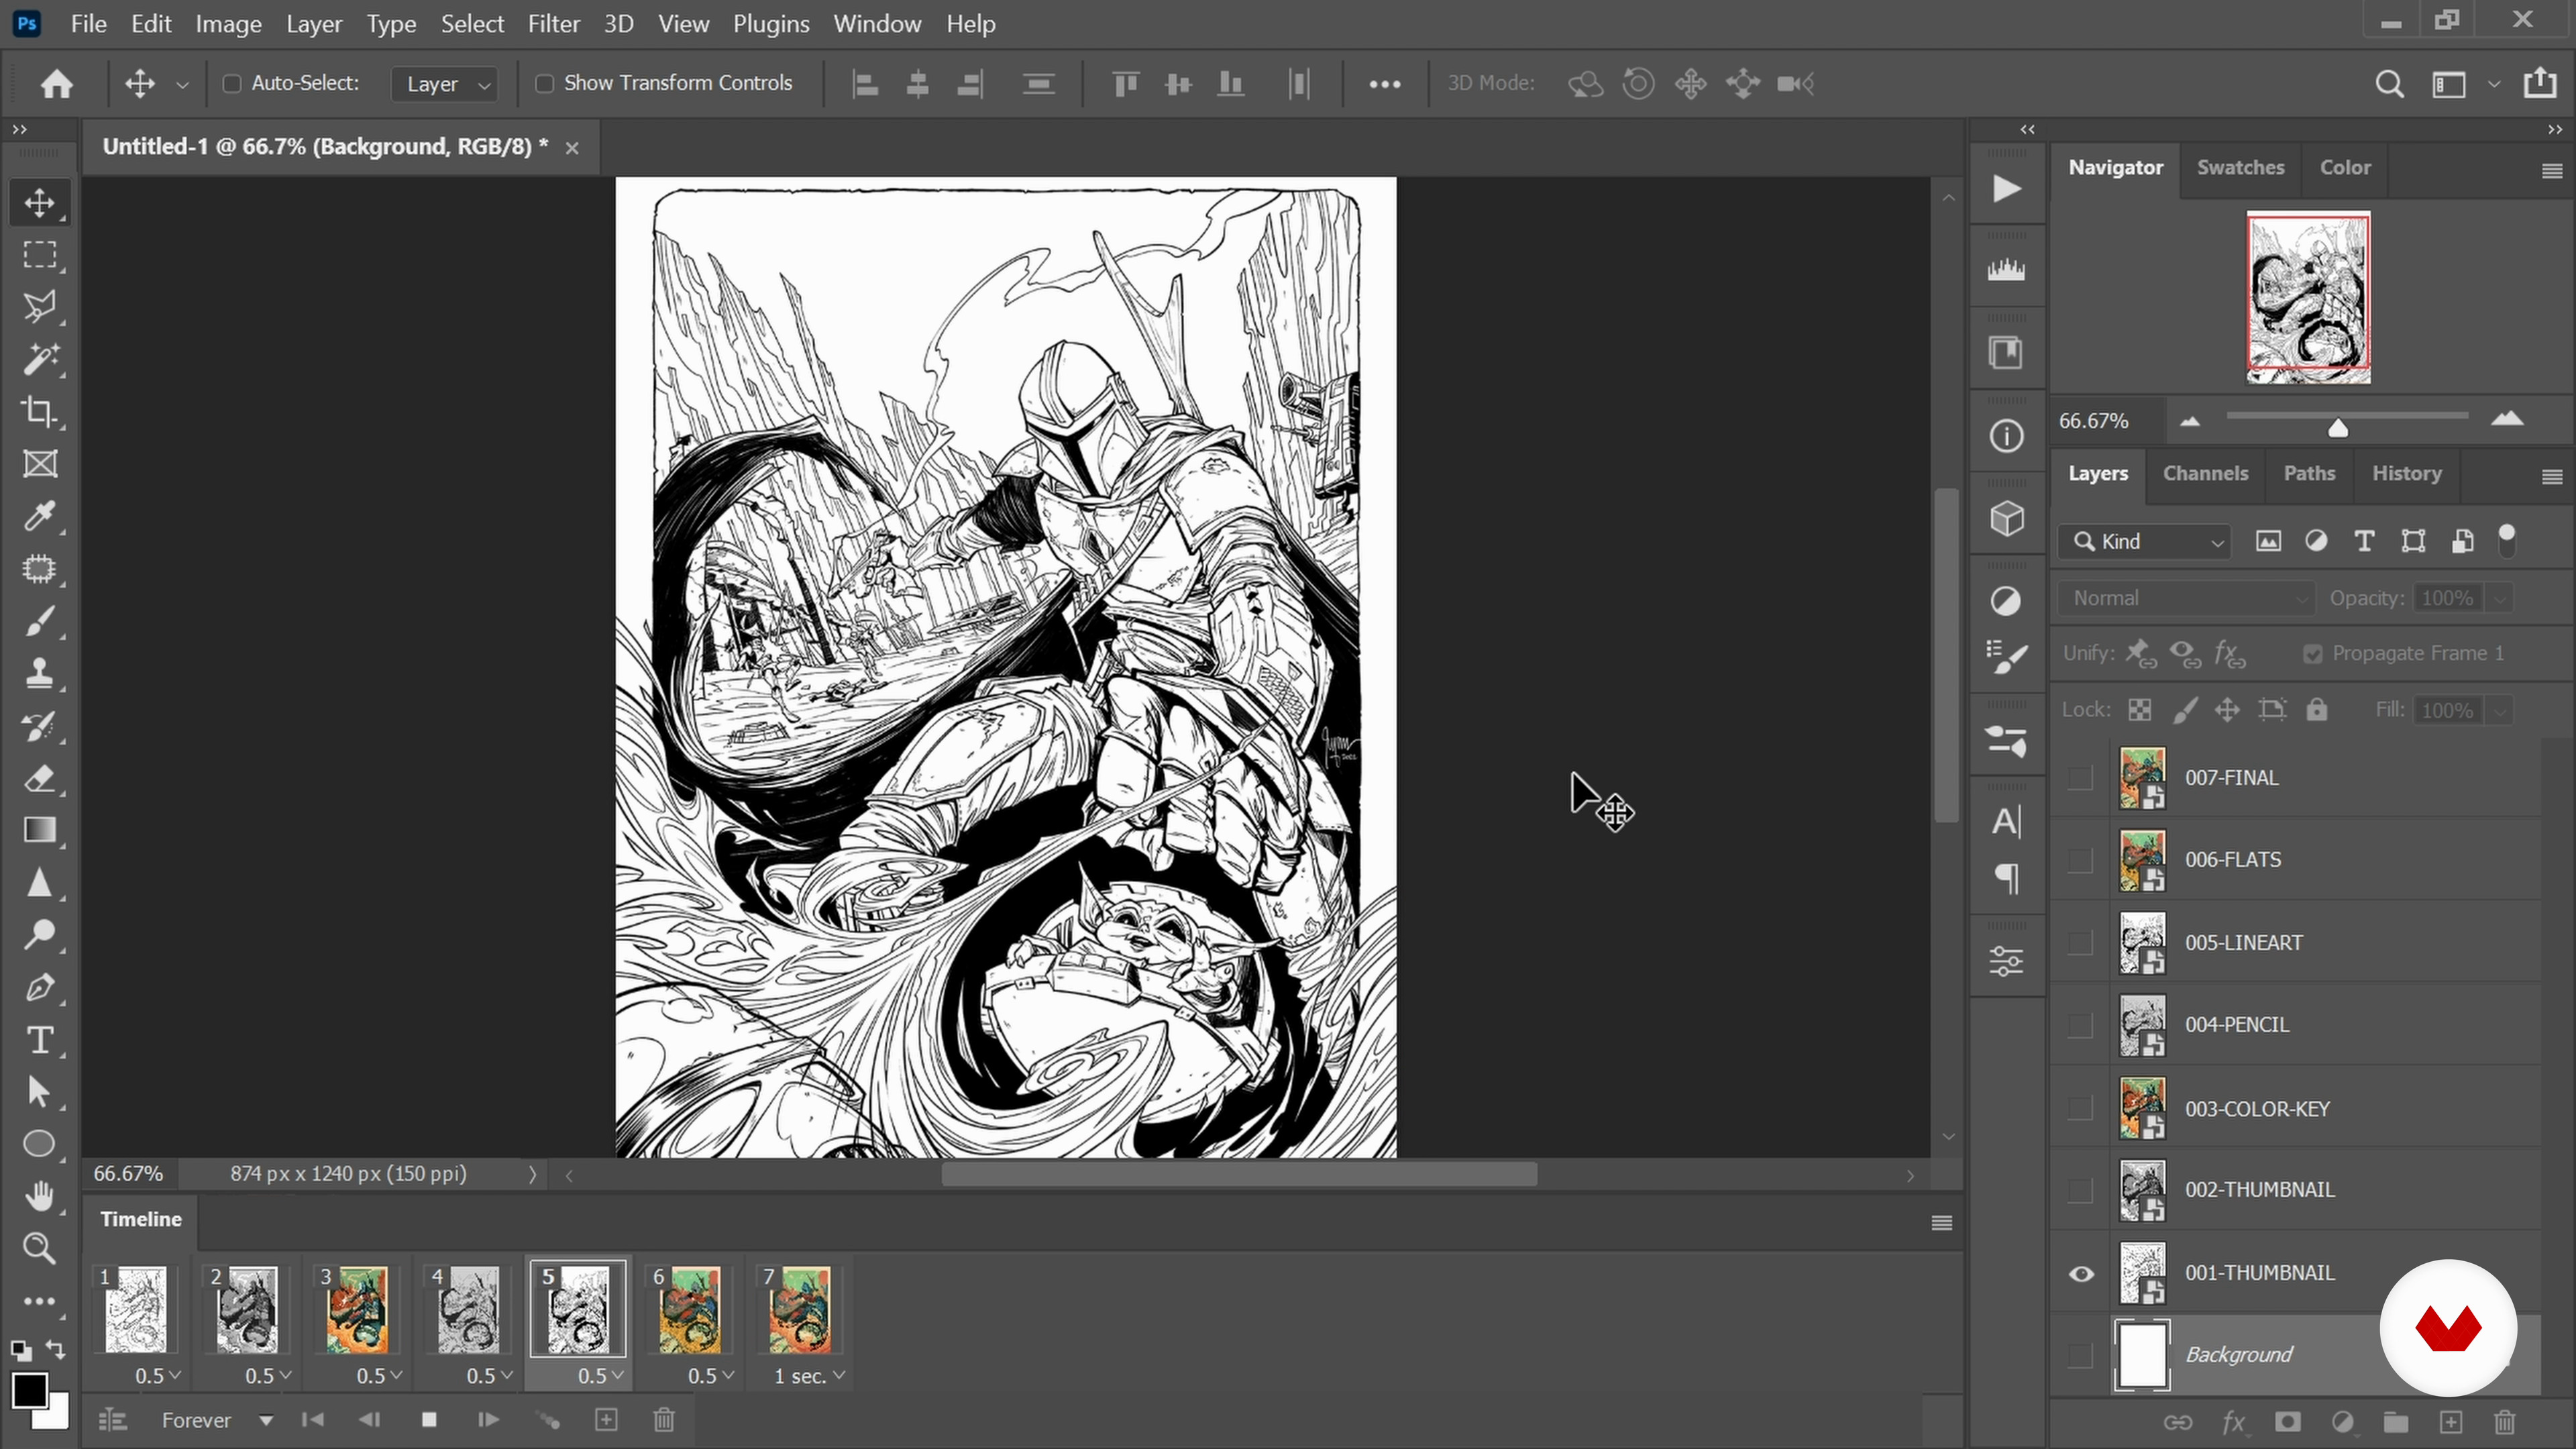2576x1449 pixels.
Task: Open the Kind layer filter dropdown
Action: pos(2144,541)
